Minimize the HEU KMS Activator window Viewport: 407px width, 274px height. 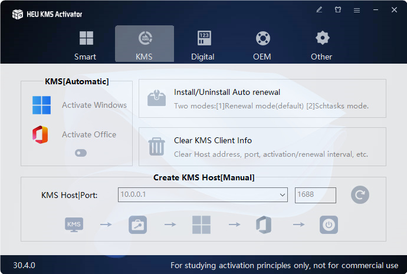(x=376, y=10)
